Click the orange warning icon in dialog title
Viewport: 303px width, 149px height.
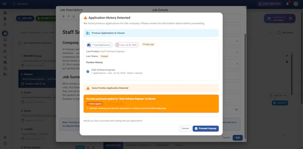pos(86,18)
